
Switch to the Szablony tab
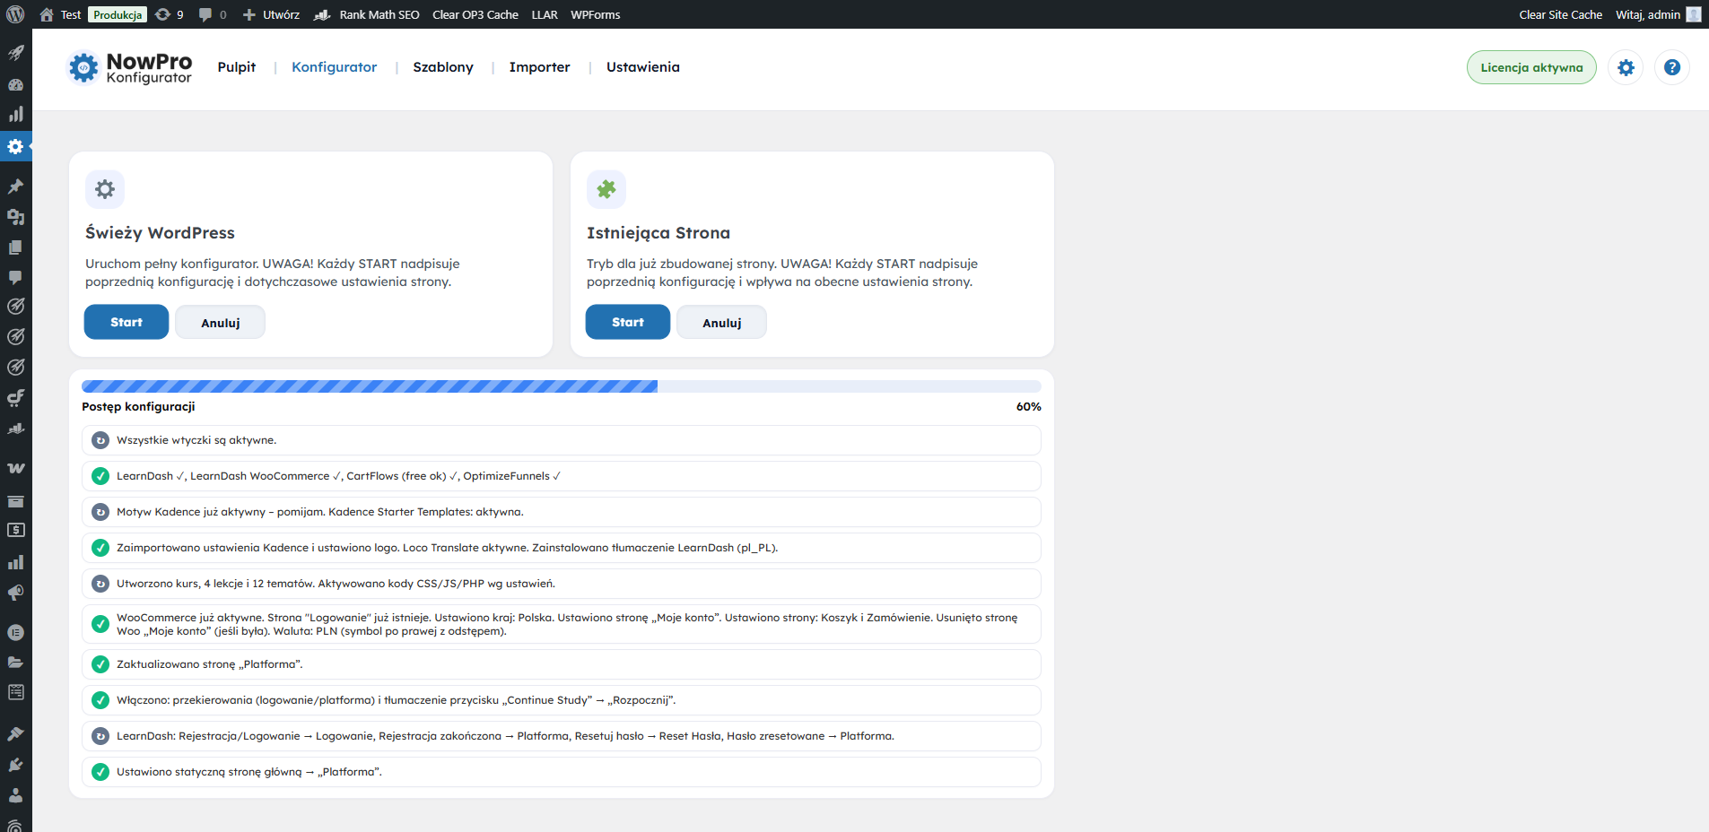pos(442,67)
